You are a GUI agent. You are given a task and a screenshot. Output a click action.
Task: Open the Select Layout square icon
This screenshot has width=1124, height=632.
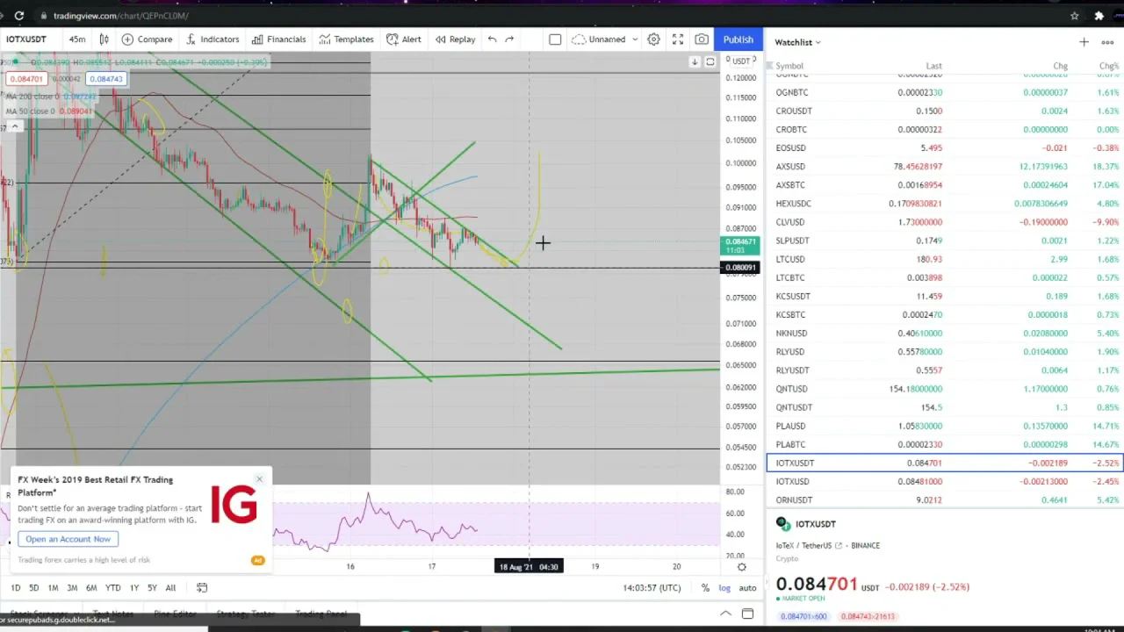coord(555,39)
